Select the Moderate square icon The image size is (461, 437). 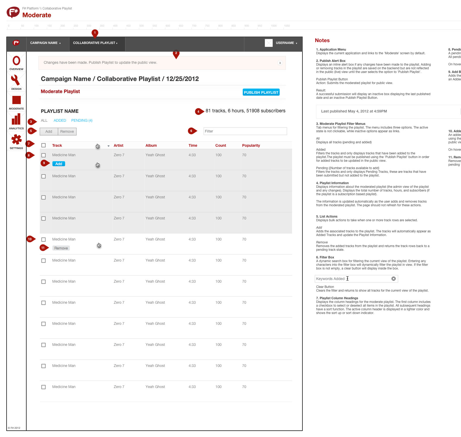click(x=16, y=100)
